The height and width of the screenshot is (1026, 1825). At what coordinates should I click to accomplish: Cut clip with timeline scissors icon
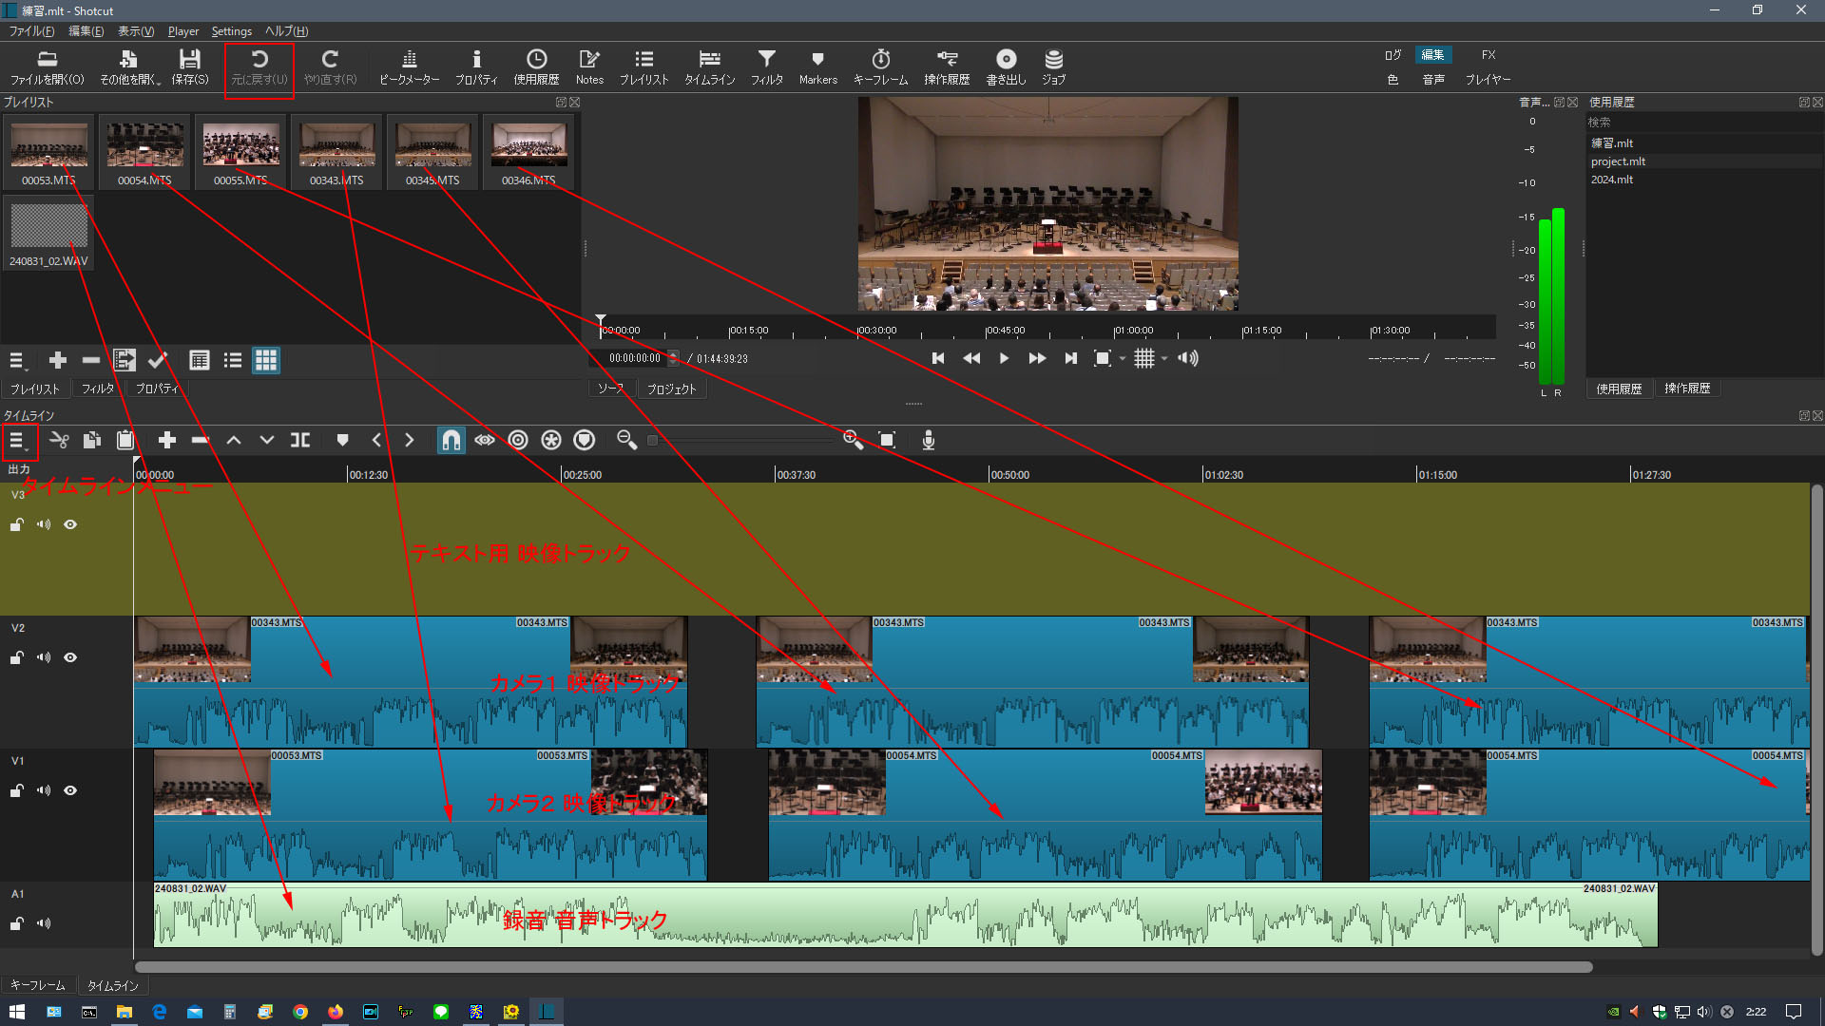59,440
